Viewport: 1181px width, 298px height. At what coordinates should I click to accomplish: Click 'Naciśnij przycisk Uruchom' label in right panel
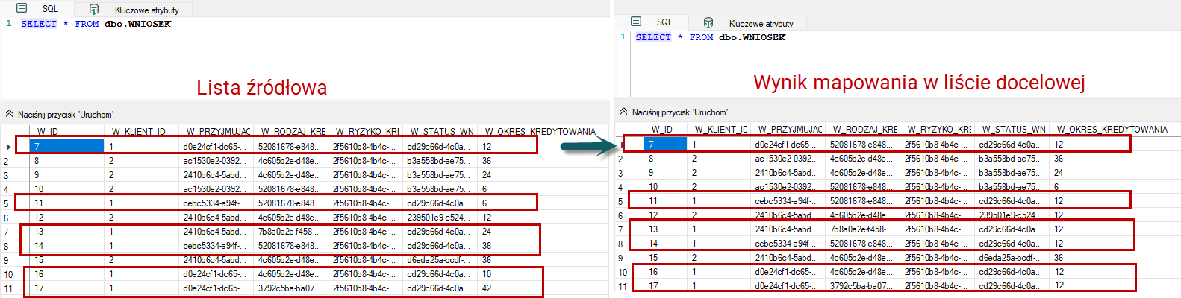pyautogui.click(x=680, y=112)
